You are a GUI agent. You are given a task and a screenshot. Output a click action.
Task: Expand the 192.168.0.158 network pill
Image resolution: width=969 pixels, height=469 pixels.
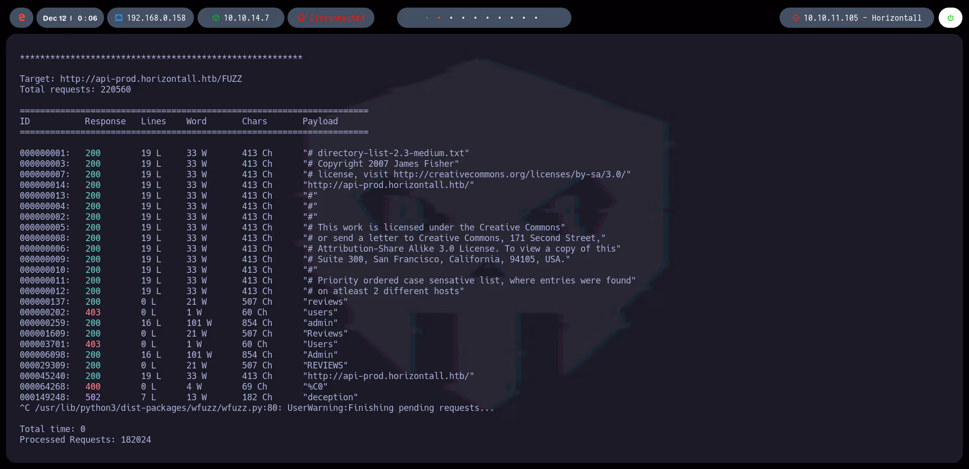click(150, 17)
